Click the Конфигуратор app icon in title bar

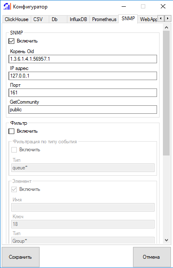pyautogui.click(x=7, y=6)
